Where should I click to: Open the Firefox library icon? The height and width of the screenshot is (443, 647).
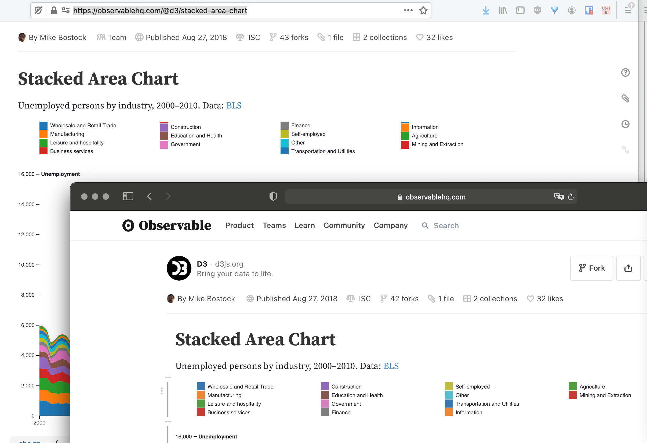coord(503,10)
